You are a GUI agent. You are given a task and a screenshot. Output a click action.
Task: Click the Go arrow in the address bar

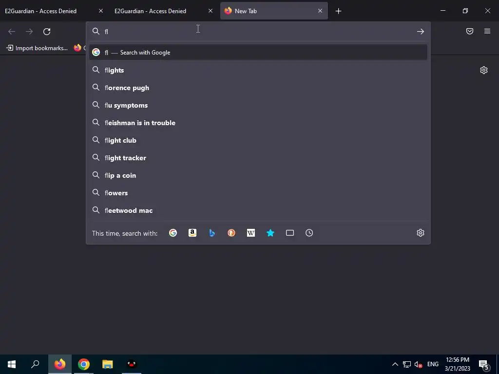coord(421,32)
